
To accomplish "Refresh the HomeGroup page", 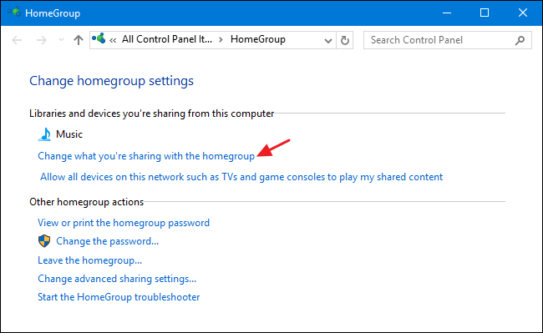I will 344,40.
